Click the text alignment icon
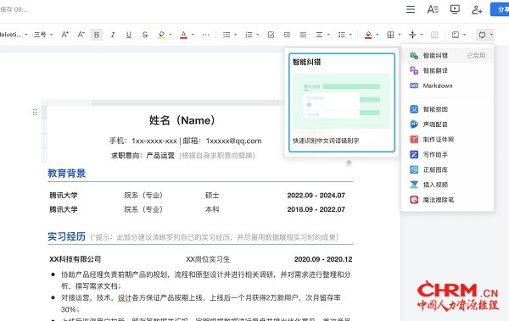This screenshot has height=321, width=509. click(320, 35)
